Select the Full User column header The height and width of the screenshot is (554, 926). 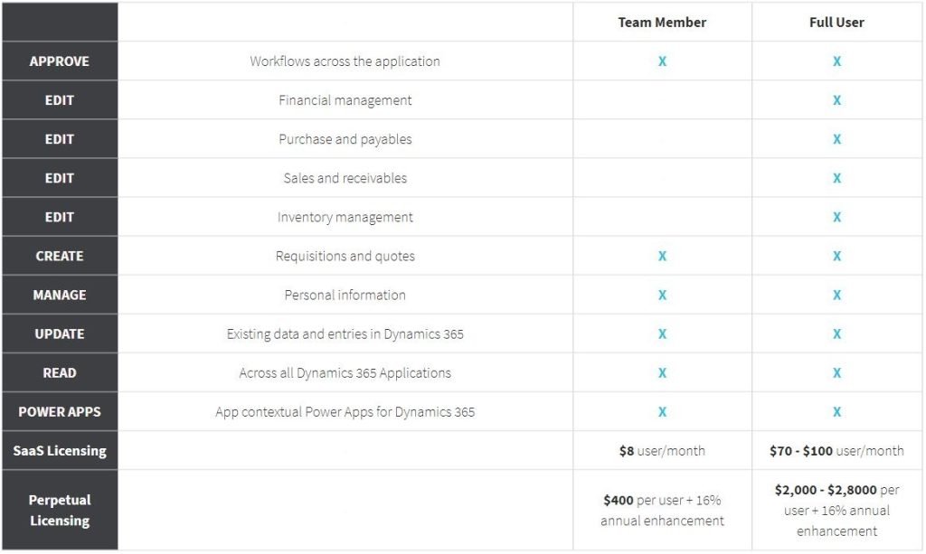[836, 23]
